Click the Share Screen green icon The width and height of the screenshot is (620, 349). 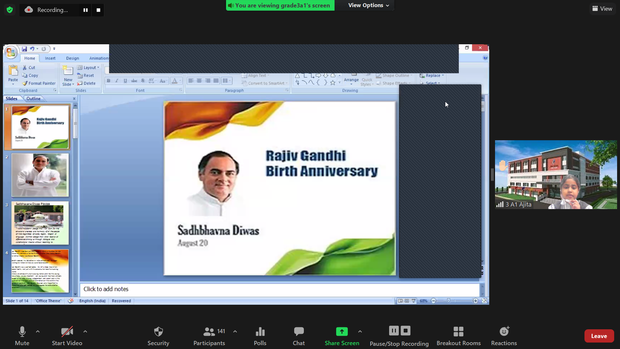coord(342,332)
